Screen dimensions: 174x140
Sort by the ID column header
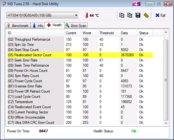click(35, 33)
